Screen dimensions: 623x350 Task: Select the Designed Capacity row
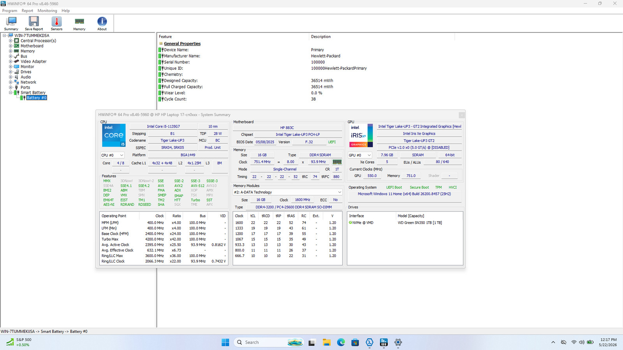pos(306,80)
